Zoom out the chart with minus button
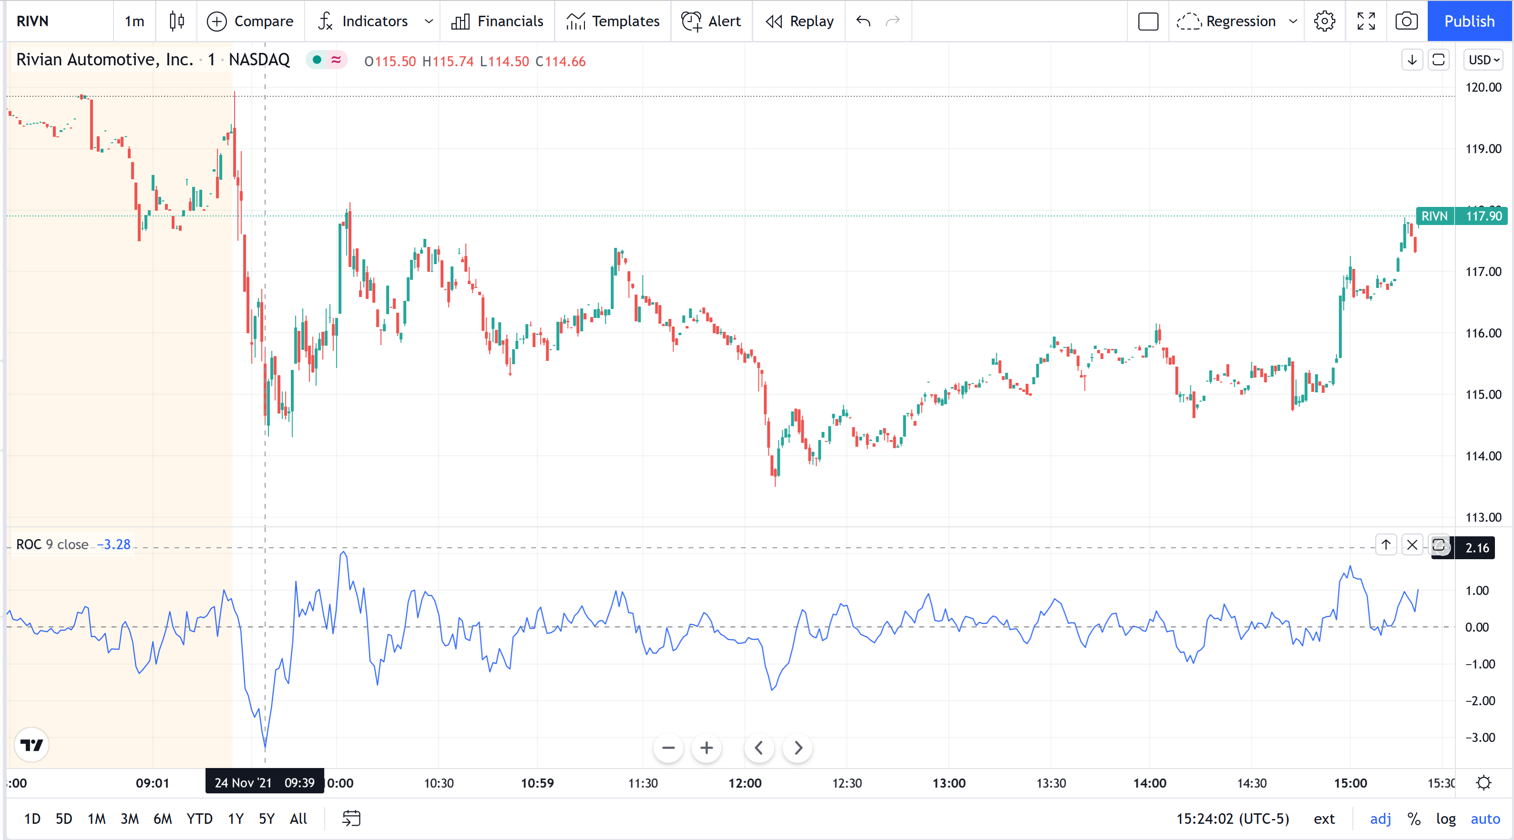The width and height of the screenshot is (1514, 840). 668,748
